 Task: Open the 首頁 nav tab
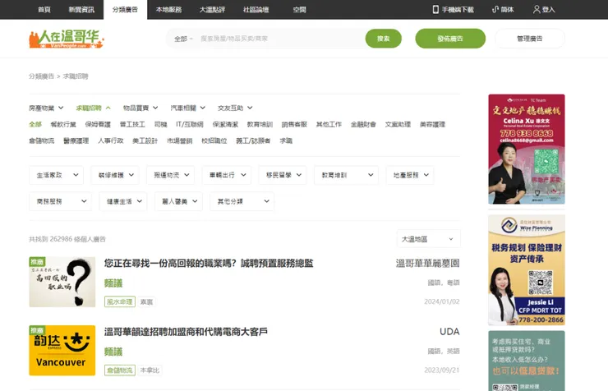tap(44, 10)
